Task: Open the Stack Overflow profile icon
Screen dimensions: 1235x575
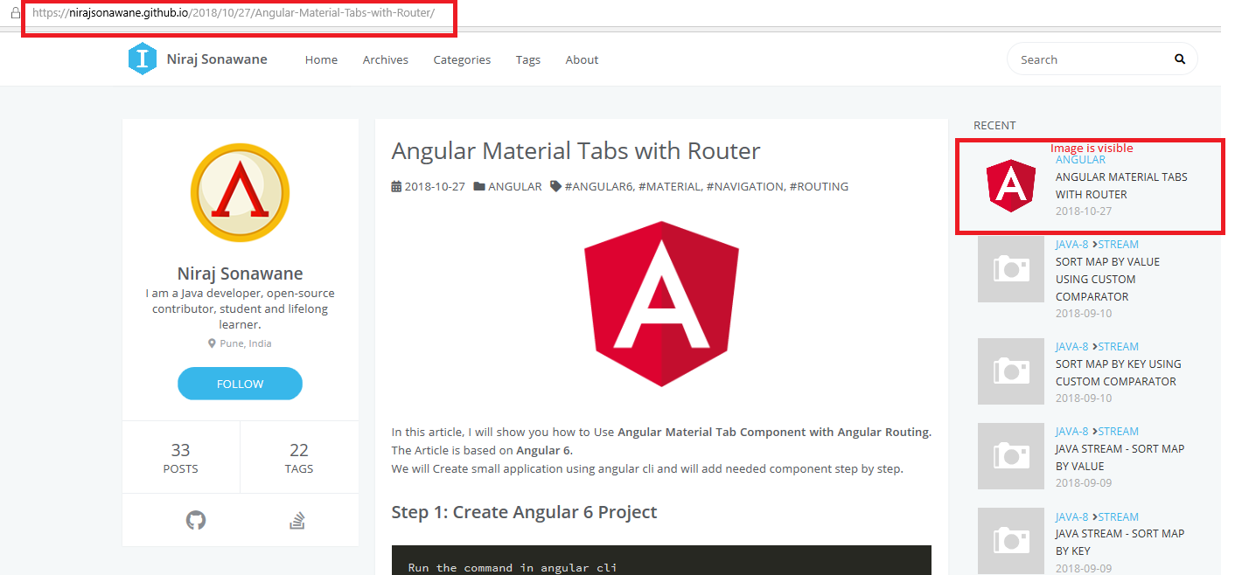Action: [297, 520]
